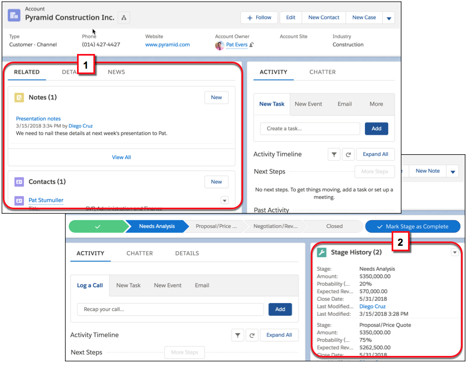Click the Contacts section icon
Screen dimensions: 467x369
click(x=19, y=182)
